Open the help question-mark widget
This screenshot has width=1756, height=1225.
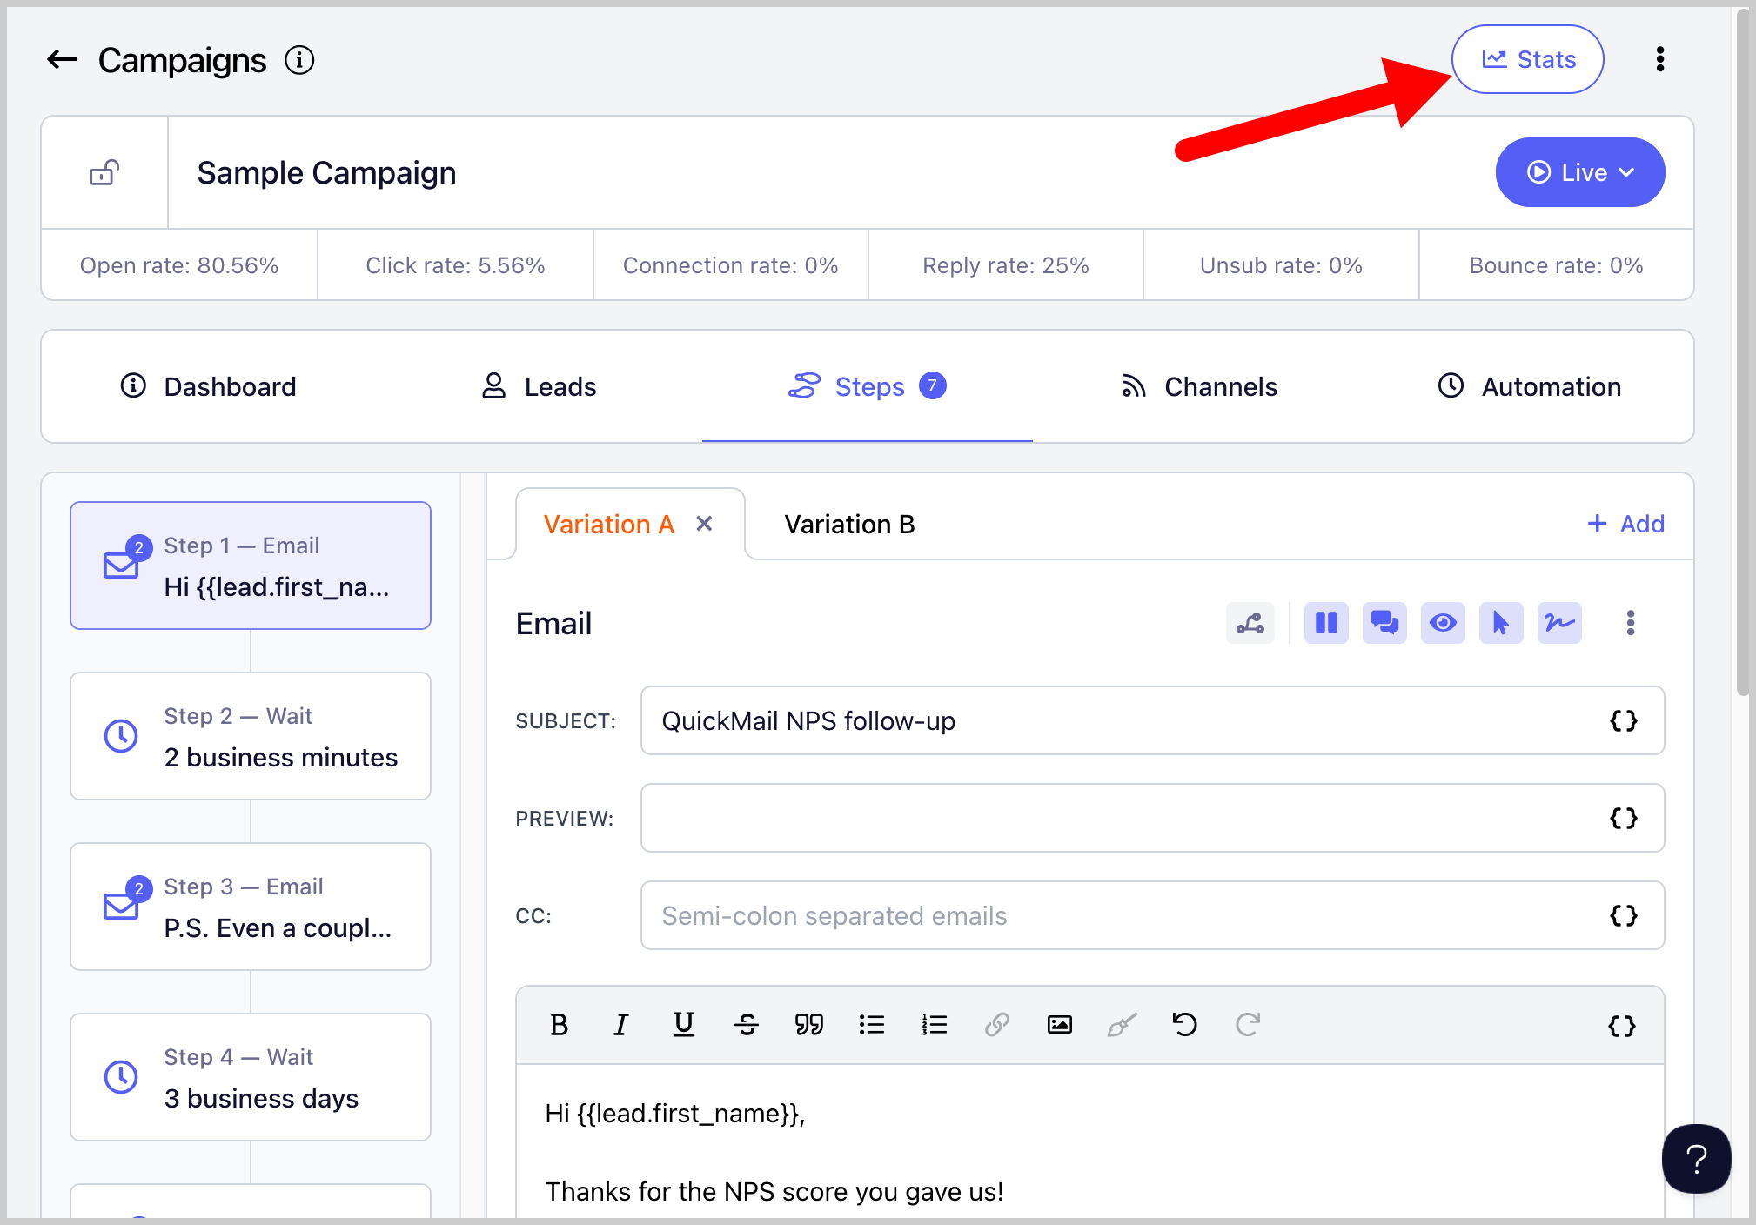[1696, 1159]
